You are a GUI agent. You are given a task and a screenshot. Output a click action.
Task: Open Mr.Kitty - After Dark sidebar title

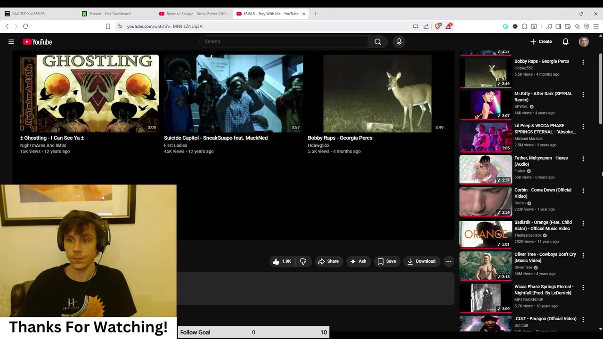click(x=543, y=97)
